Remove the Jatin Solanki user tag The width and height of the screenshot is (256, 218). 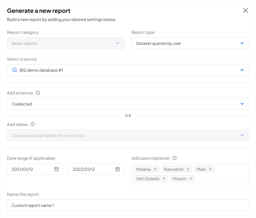[164, 178]
